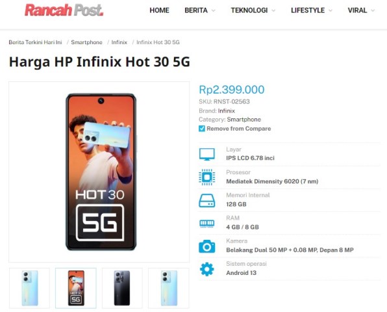Open the Infinix brand link

[x=227, y=110]
